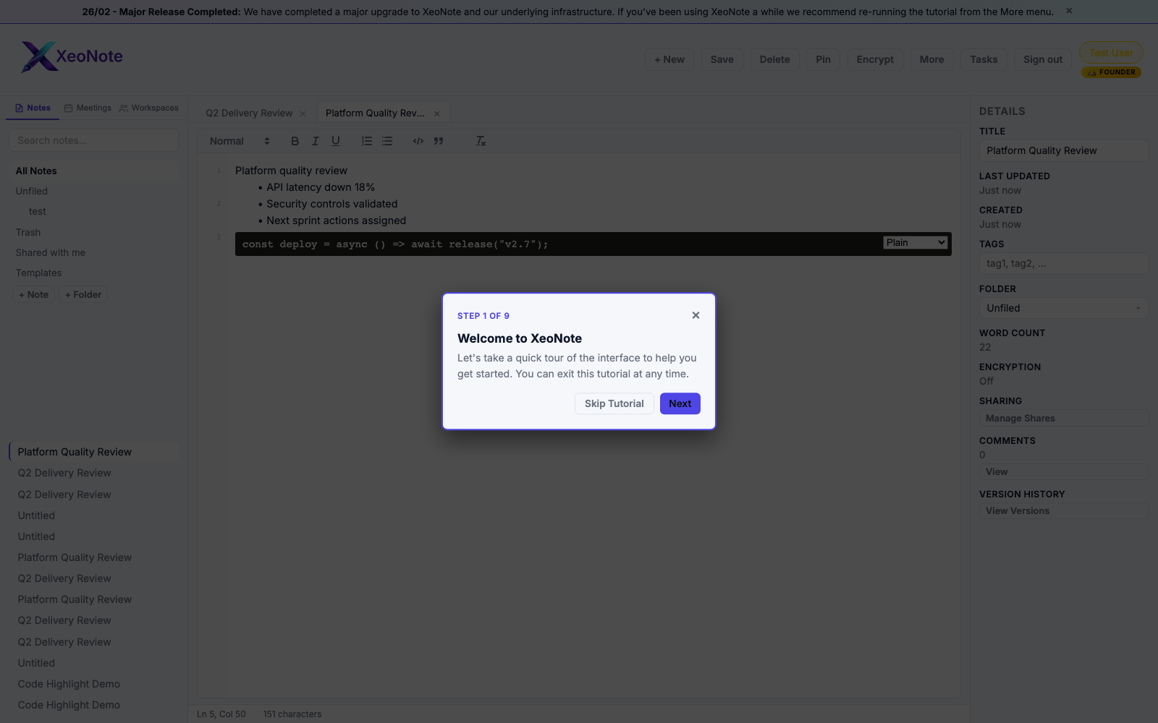Switch to the Meetings tab
The image size is (1158, 723).
[87, 108]
